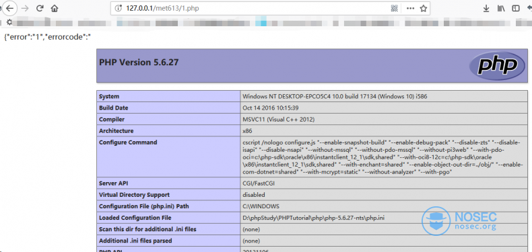Click the forward navigation arrow
The height and width of the screenshot is (252, 532).
[x=25, y=9]
